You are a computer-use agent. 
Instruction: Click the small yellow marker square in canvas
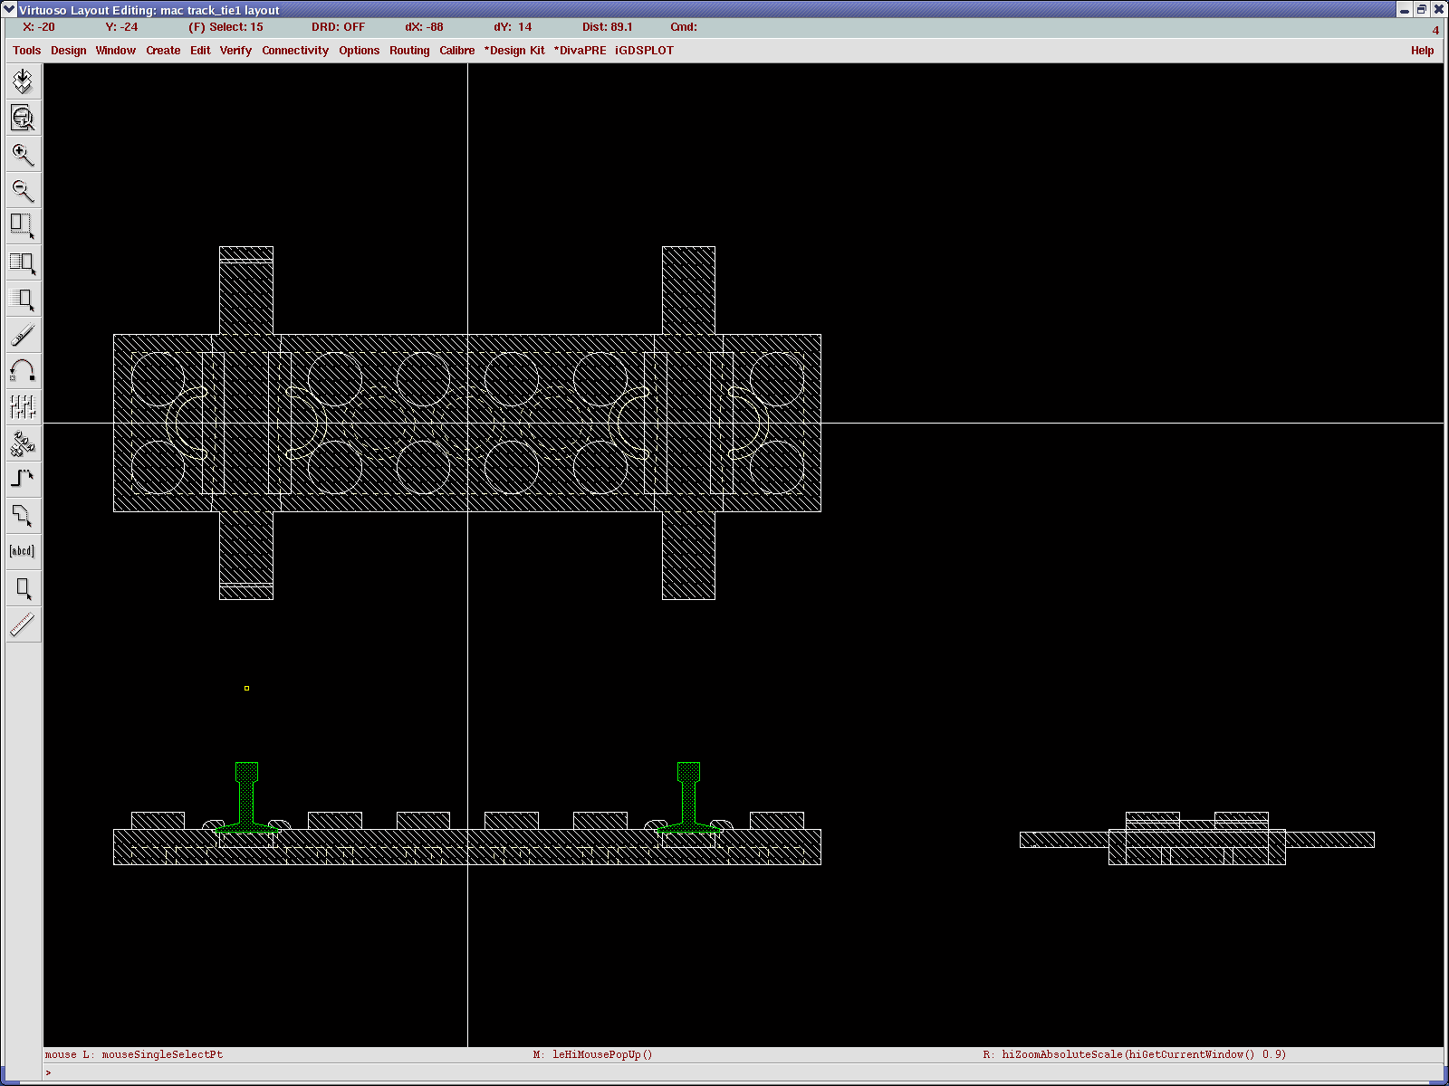pos(246,689)
